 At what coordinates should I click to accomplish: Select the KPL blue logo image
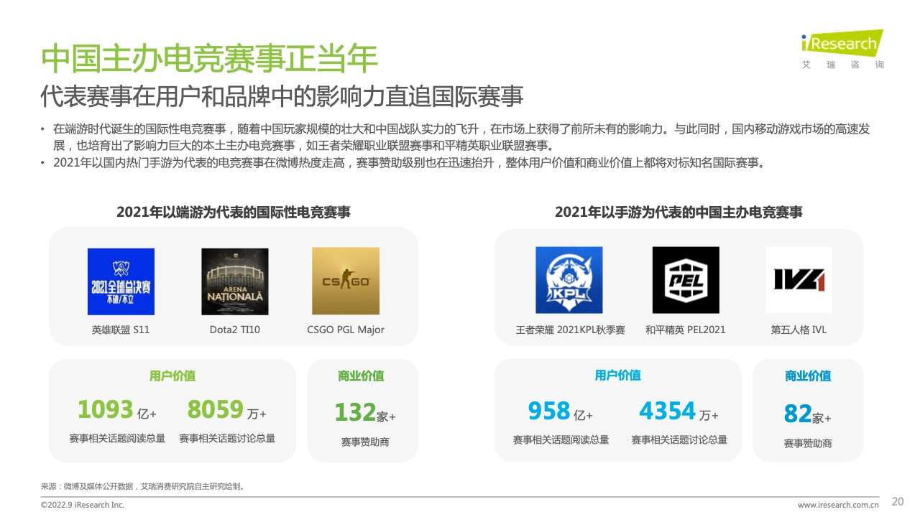569,280
